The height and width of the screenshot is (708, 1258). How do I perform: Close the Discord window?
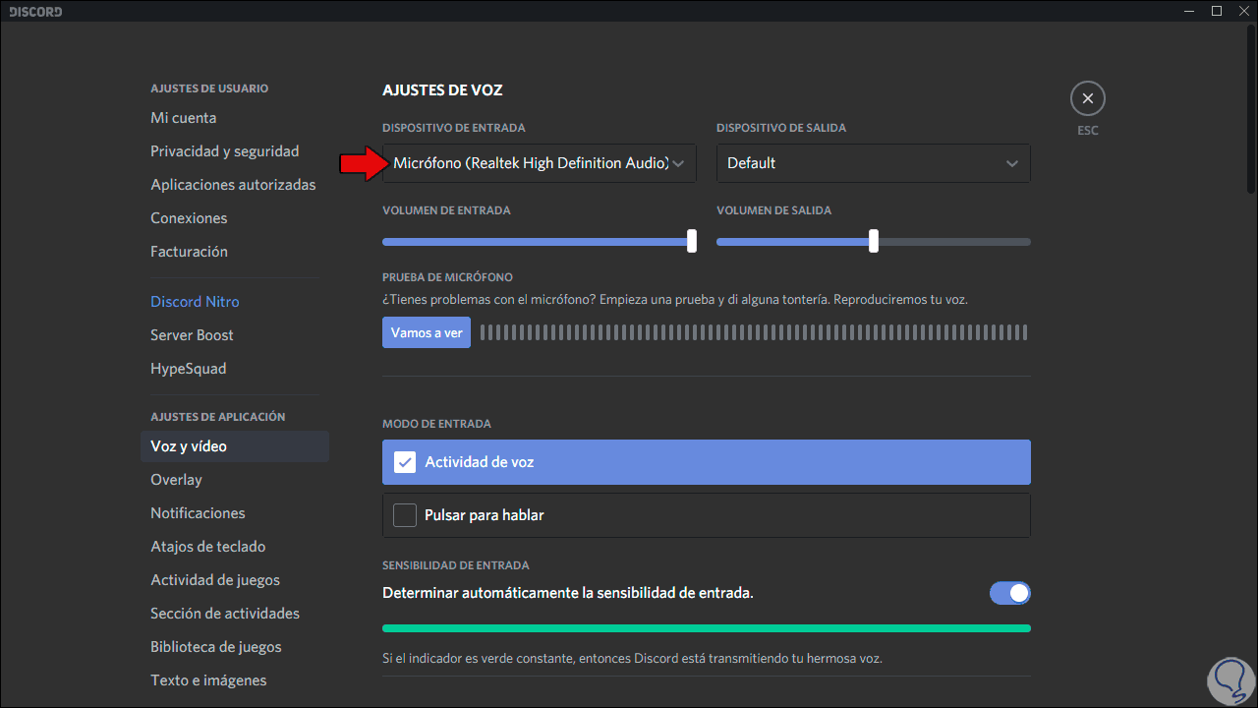1243,11
